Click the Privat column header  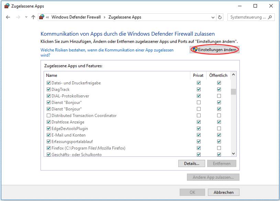198,75
